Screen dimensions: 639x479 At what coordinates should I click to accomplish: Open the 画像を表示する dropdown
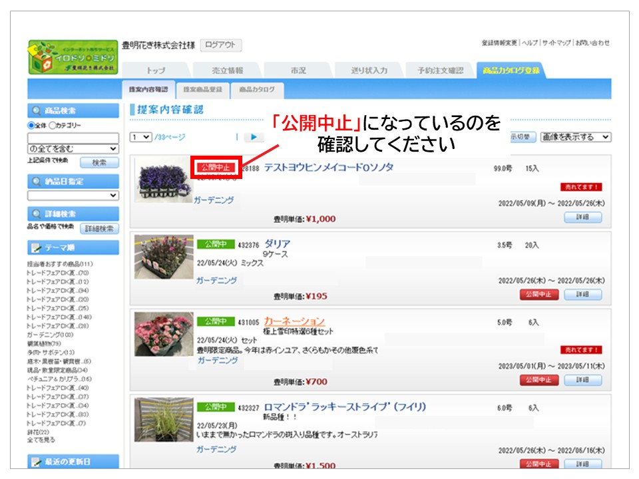pyautogui.click(x=575, y=137)
